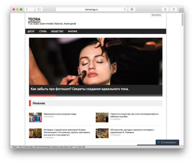Image resolution: width=194 pixels, height=163 pixels.
Task: Open a new tab with plus button
Action: [x=181, y=11]
